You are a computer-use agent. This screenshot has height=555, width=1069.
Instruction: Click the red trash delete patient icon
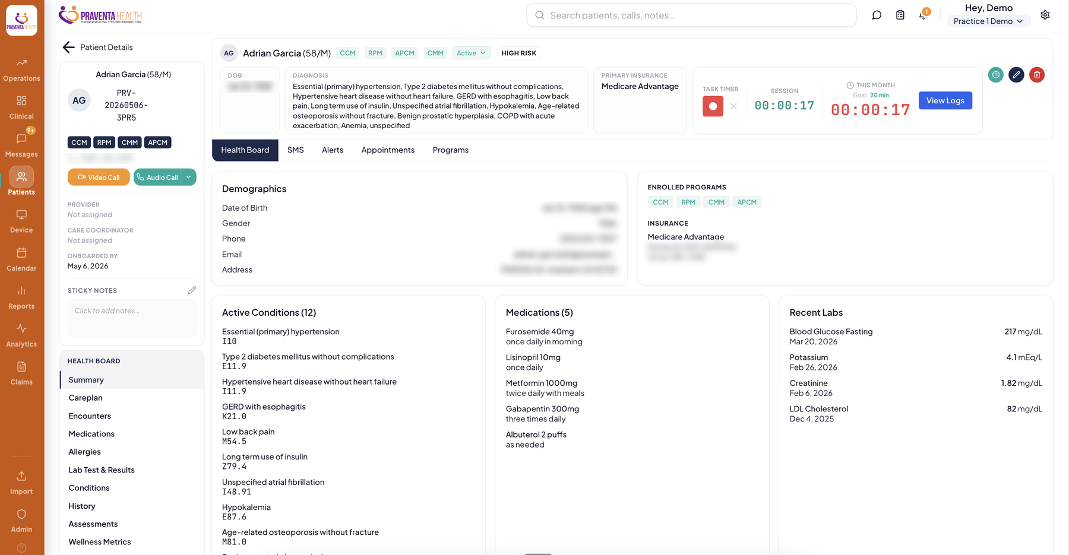coord(1037,75)
